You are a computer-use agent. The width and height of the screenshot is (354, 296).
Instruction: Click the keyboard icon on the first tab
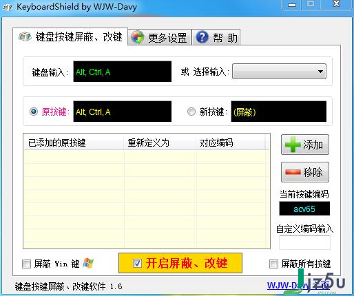point(25,36)
